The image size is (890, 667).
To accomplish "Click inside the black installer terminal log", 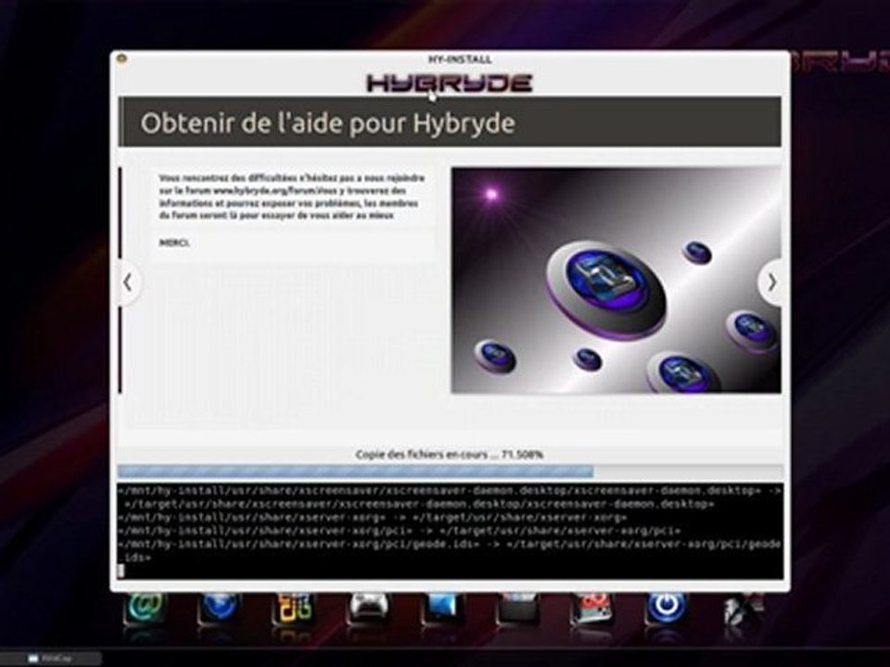I will click(451, 531).
